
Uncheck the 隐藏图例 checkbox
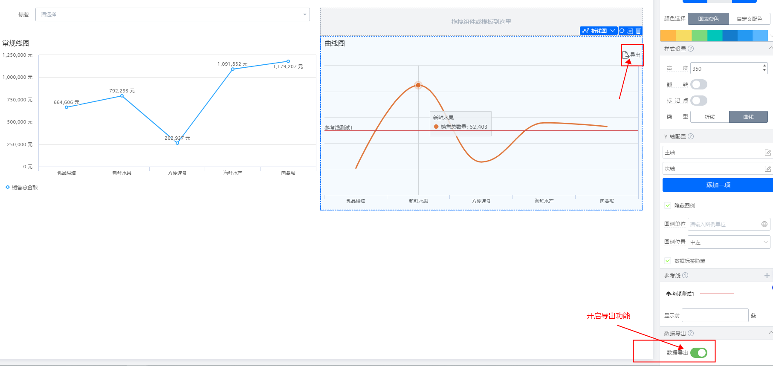coord(668,205)
